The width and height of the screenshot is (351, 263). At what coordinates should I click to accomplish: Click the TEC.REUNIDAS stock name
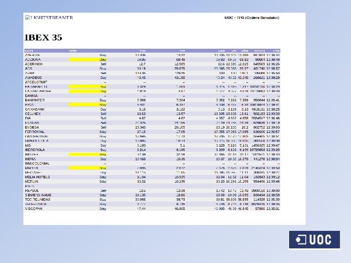click(x=38, y=200)
